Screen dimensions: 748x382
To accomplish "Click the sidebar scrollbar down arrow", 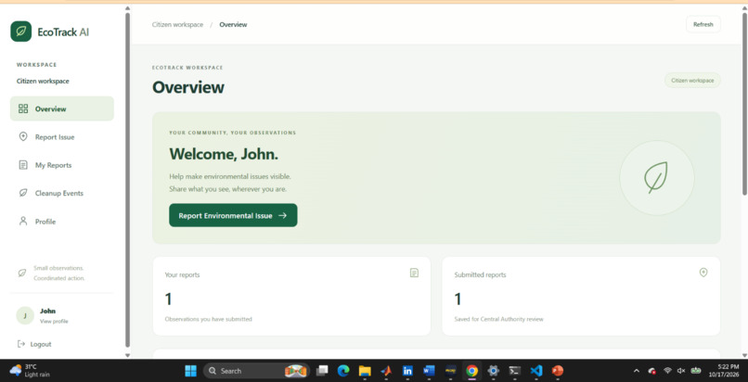I will click(x=127, y=355).
